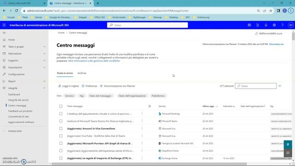Open the floating feedback chat button
295x166 pixels.
point(288,153)
